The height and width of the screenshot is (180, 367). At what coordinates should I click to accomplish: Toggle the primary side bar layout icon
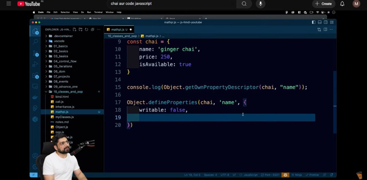(314, 22)
